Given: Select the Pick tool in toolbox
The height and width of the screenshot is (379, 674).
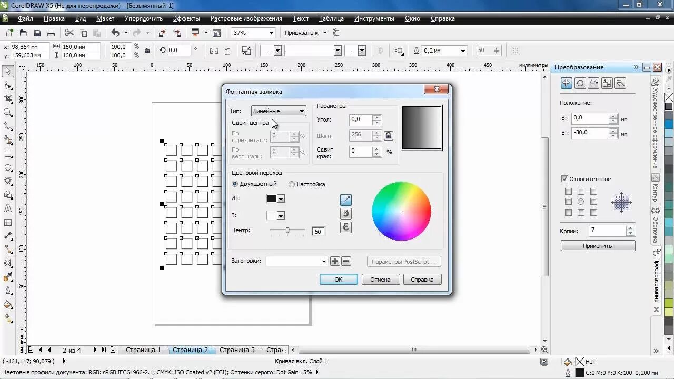Looking at the screenshot, I should (x=8, y=71).
